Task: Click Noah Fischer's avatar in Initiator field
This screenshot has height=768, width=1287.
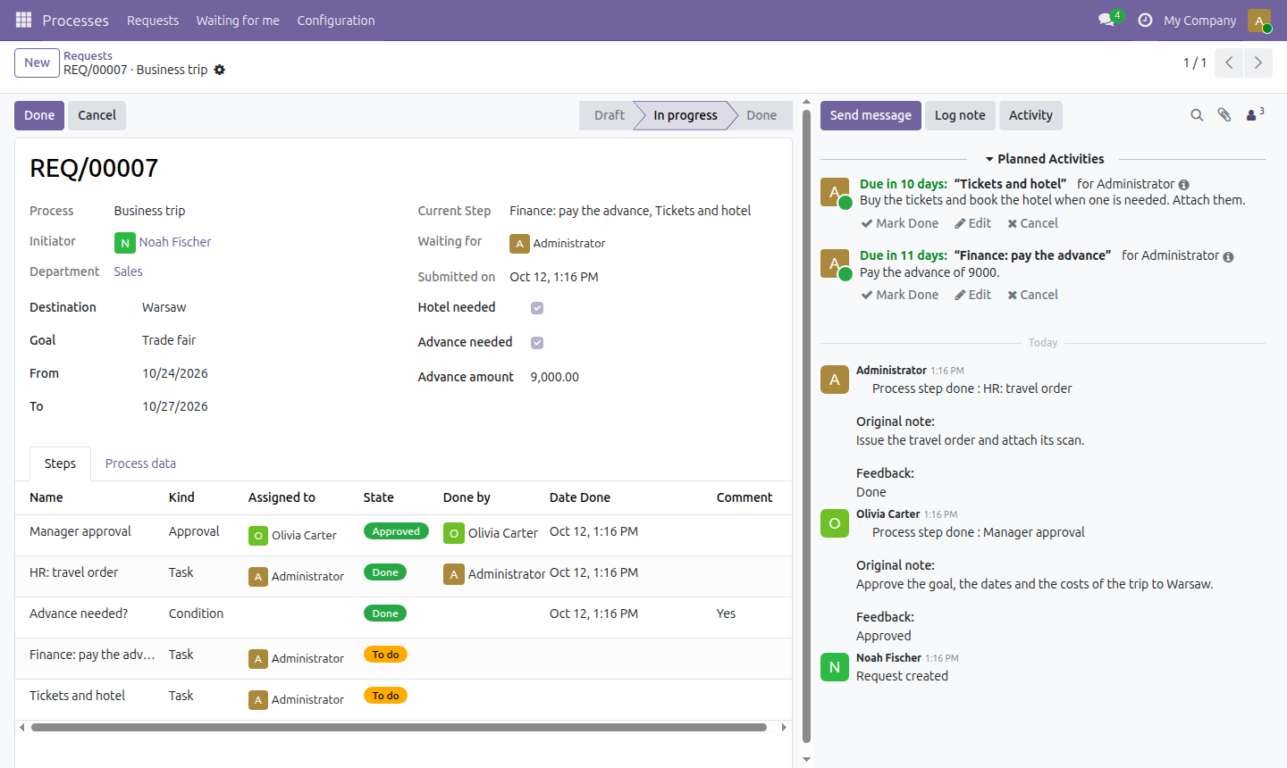Action: (x=125, y=242)
